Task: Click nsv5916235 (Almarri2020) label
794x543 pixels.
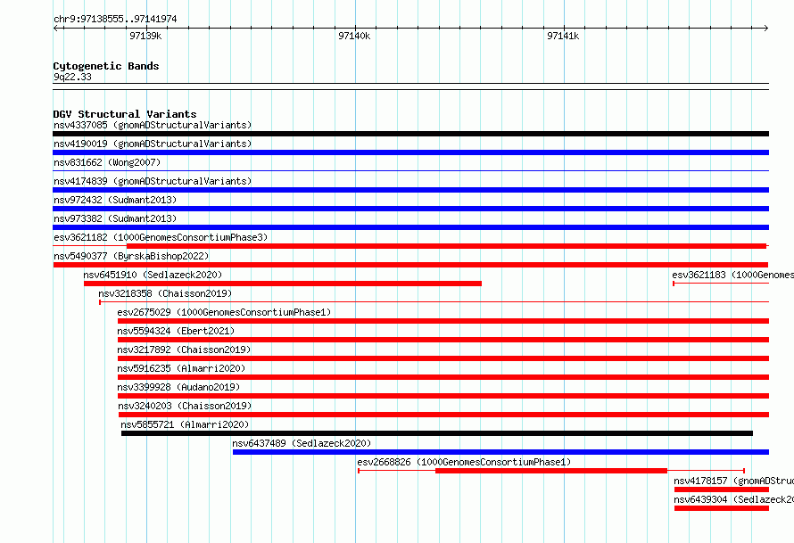Action: pyautogui.click(x=181, y=368)
